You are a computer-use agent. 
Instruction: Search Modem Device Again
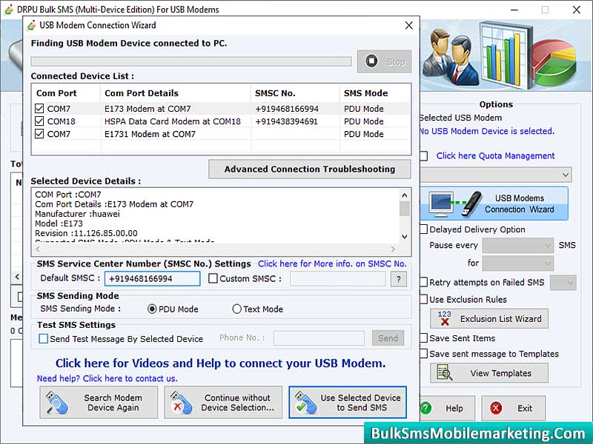coord(98,402)
